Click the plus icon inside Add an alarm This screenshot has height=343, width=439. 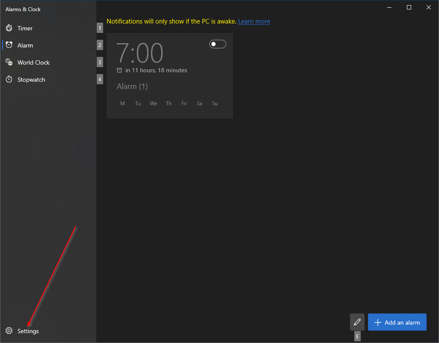pos(378,322)
